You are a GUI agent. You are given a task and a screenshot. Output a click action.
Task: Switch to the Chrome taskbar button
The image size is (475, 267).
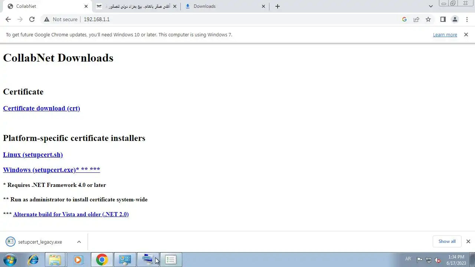click(x=102, y=260)
